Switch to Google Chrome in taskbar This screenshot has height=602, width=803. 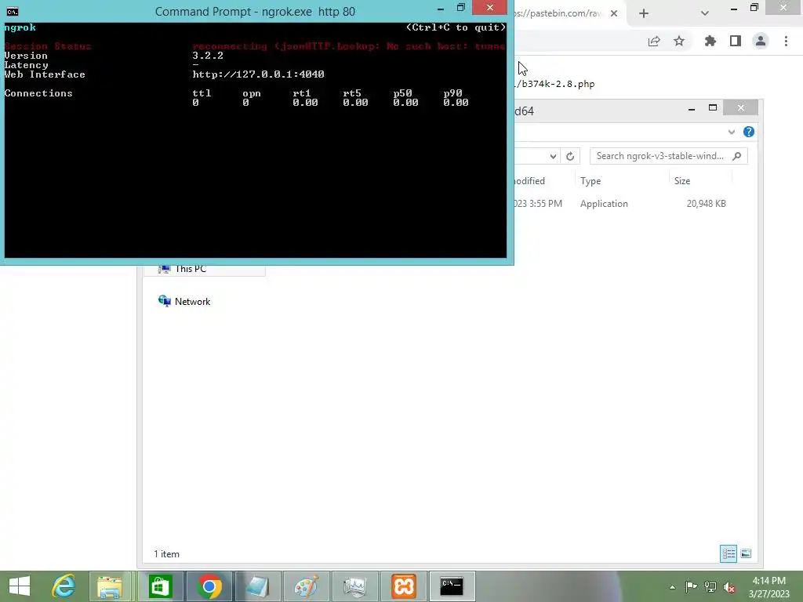pyautogui.click(x=209, y=586)
